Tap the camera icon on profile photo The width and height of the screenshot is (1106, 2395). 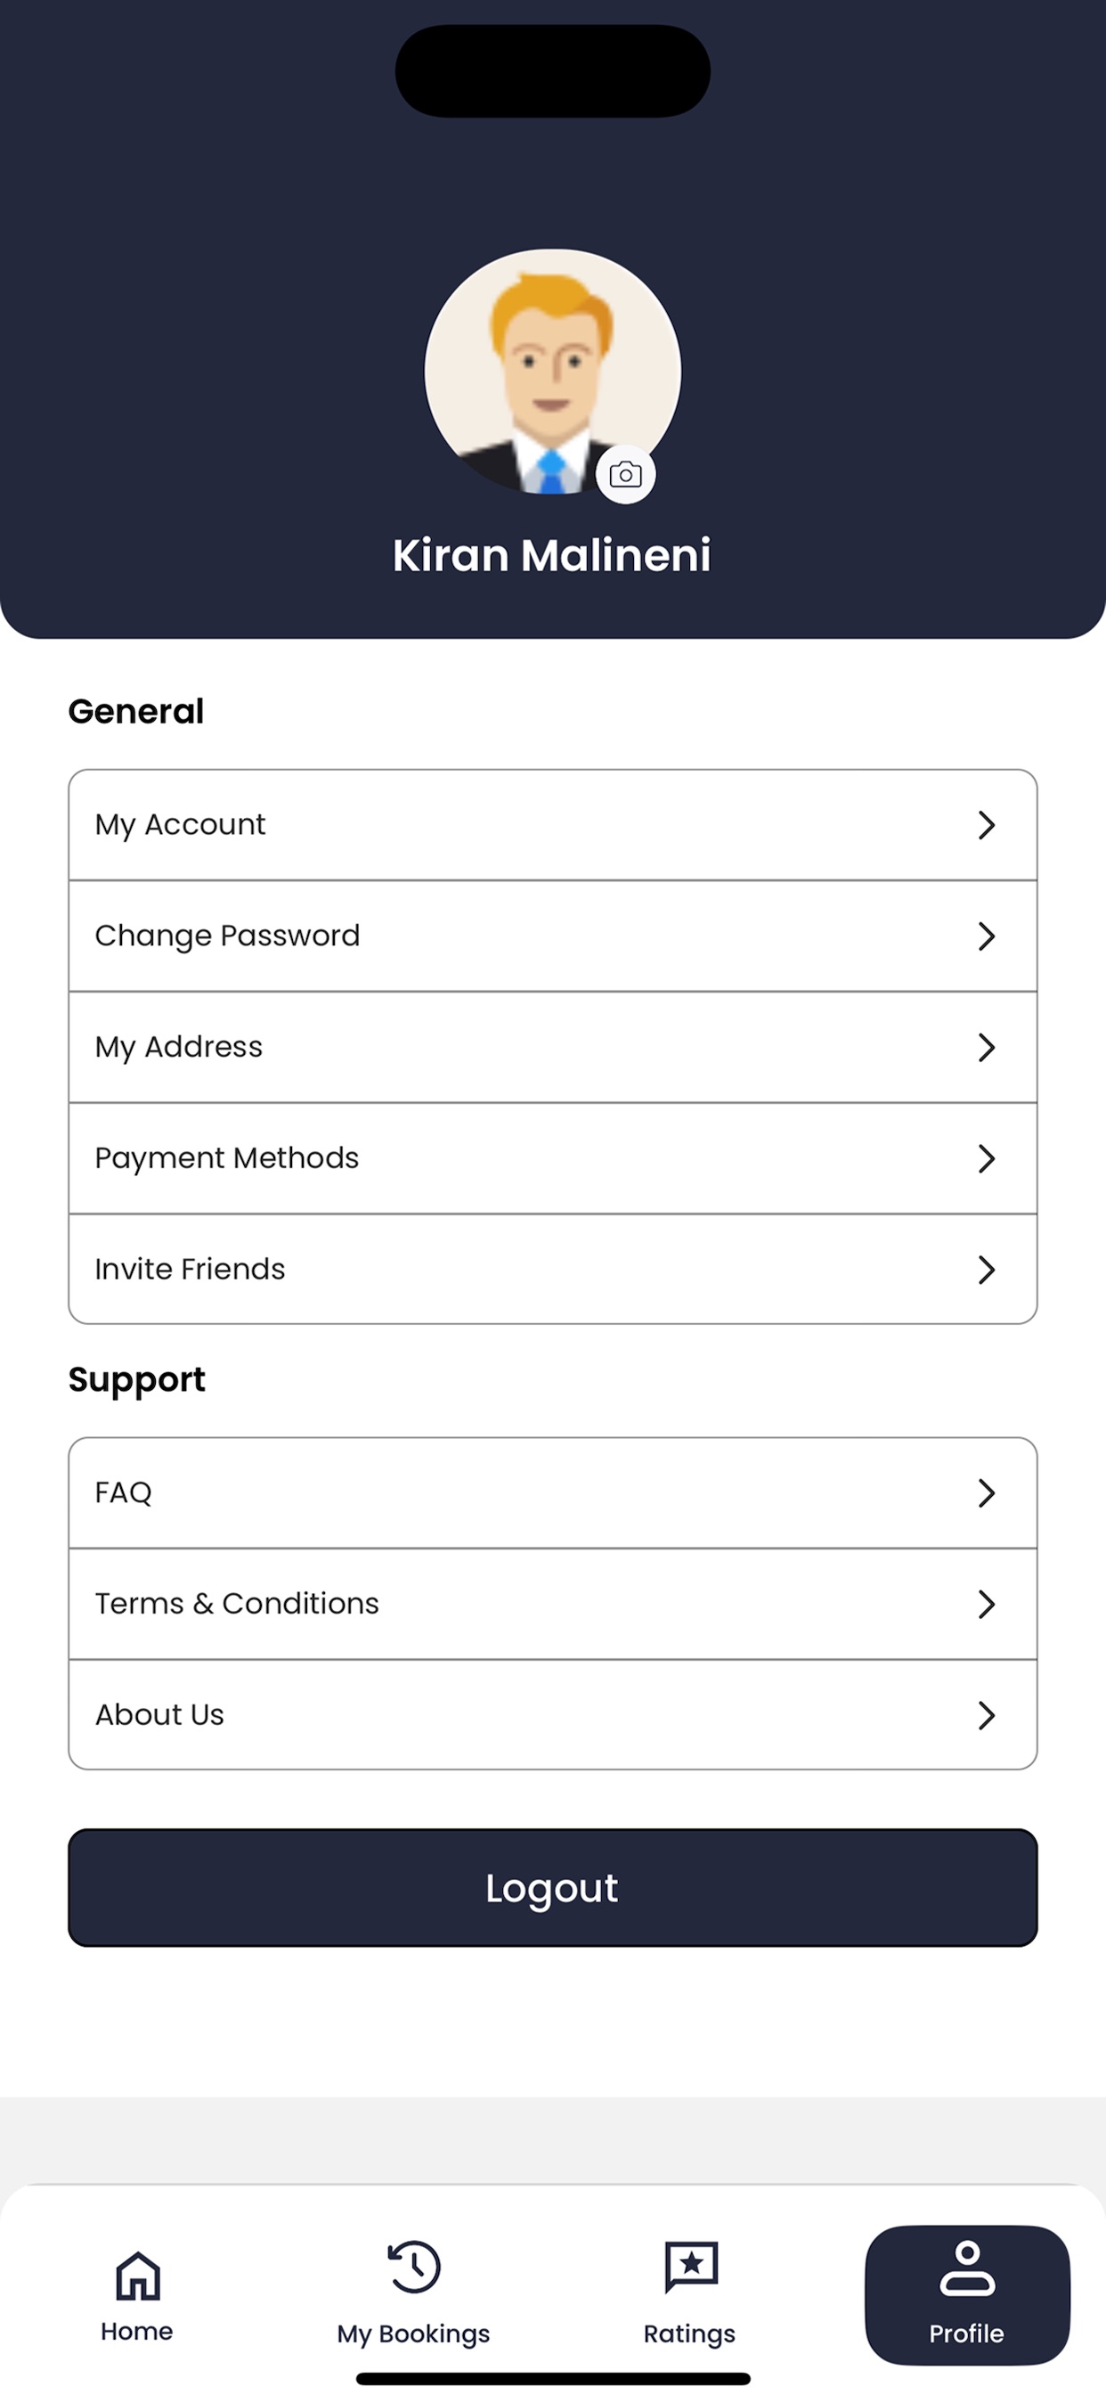[x=624, y=475]
